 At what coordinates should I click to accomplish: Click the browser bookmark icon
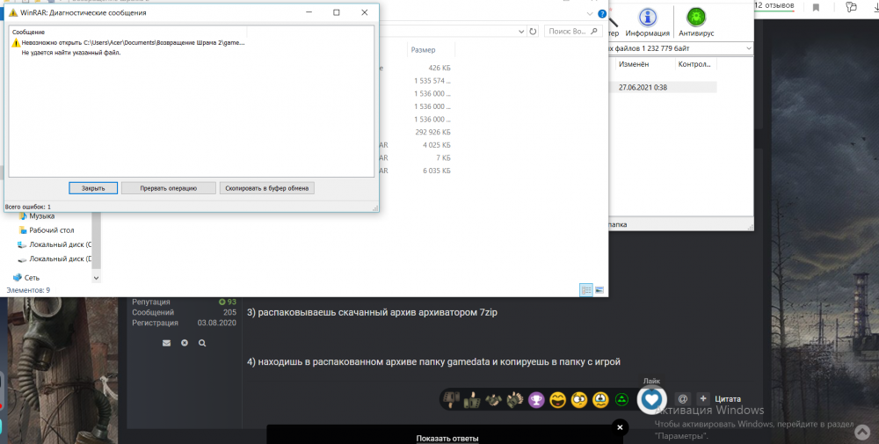pos(817,7)
